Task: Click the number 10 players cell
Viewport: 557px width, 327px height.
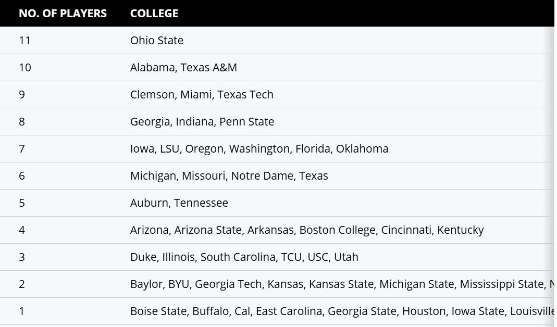Action: click(x=24, y=68)
